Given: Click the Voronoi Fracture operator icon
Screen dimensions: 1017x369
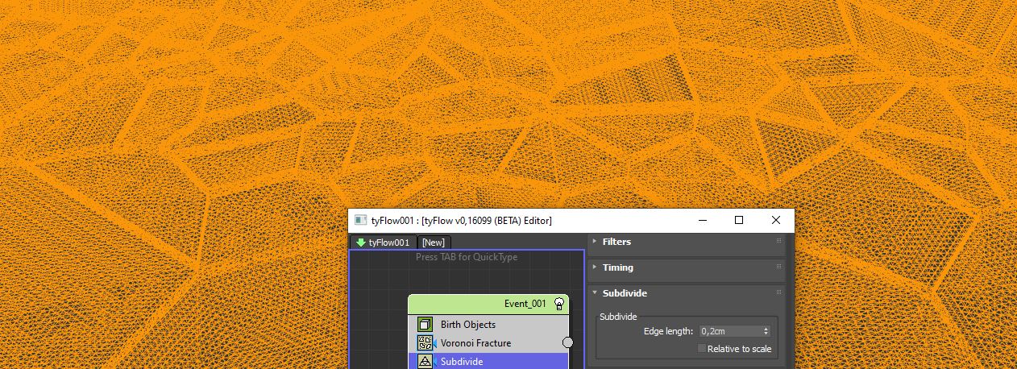Looking at the screenshot, I should pos(425,343).
